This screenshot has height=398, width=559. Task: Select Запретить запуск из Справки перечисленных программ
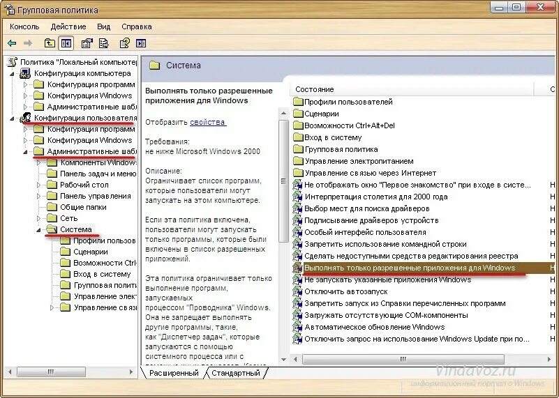[405, 303]
